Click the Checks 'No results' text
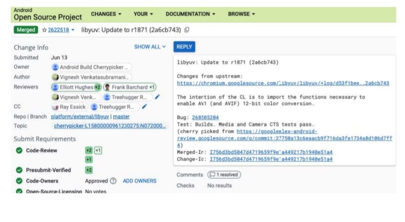Viewport: 405px width, 222px height. pos(219,186)
